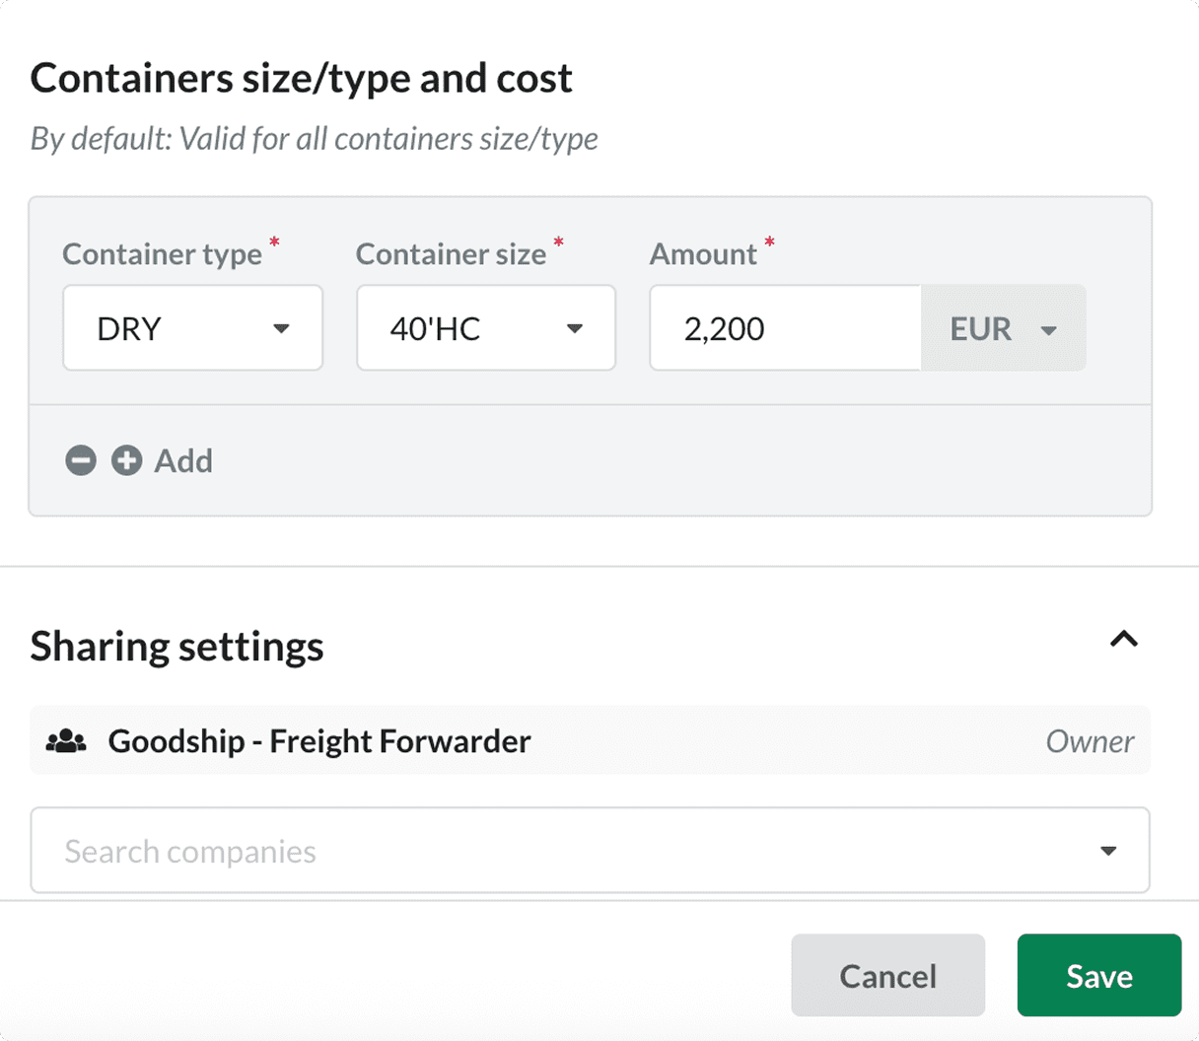This screenshot has height=1041, width=1199.
Task: Open the EUR currency selector
Action: tap(1003, 328)
